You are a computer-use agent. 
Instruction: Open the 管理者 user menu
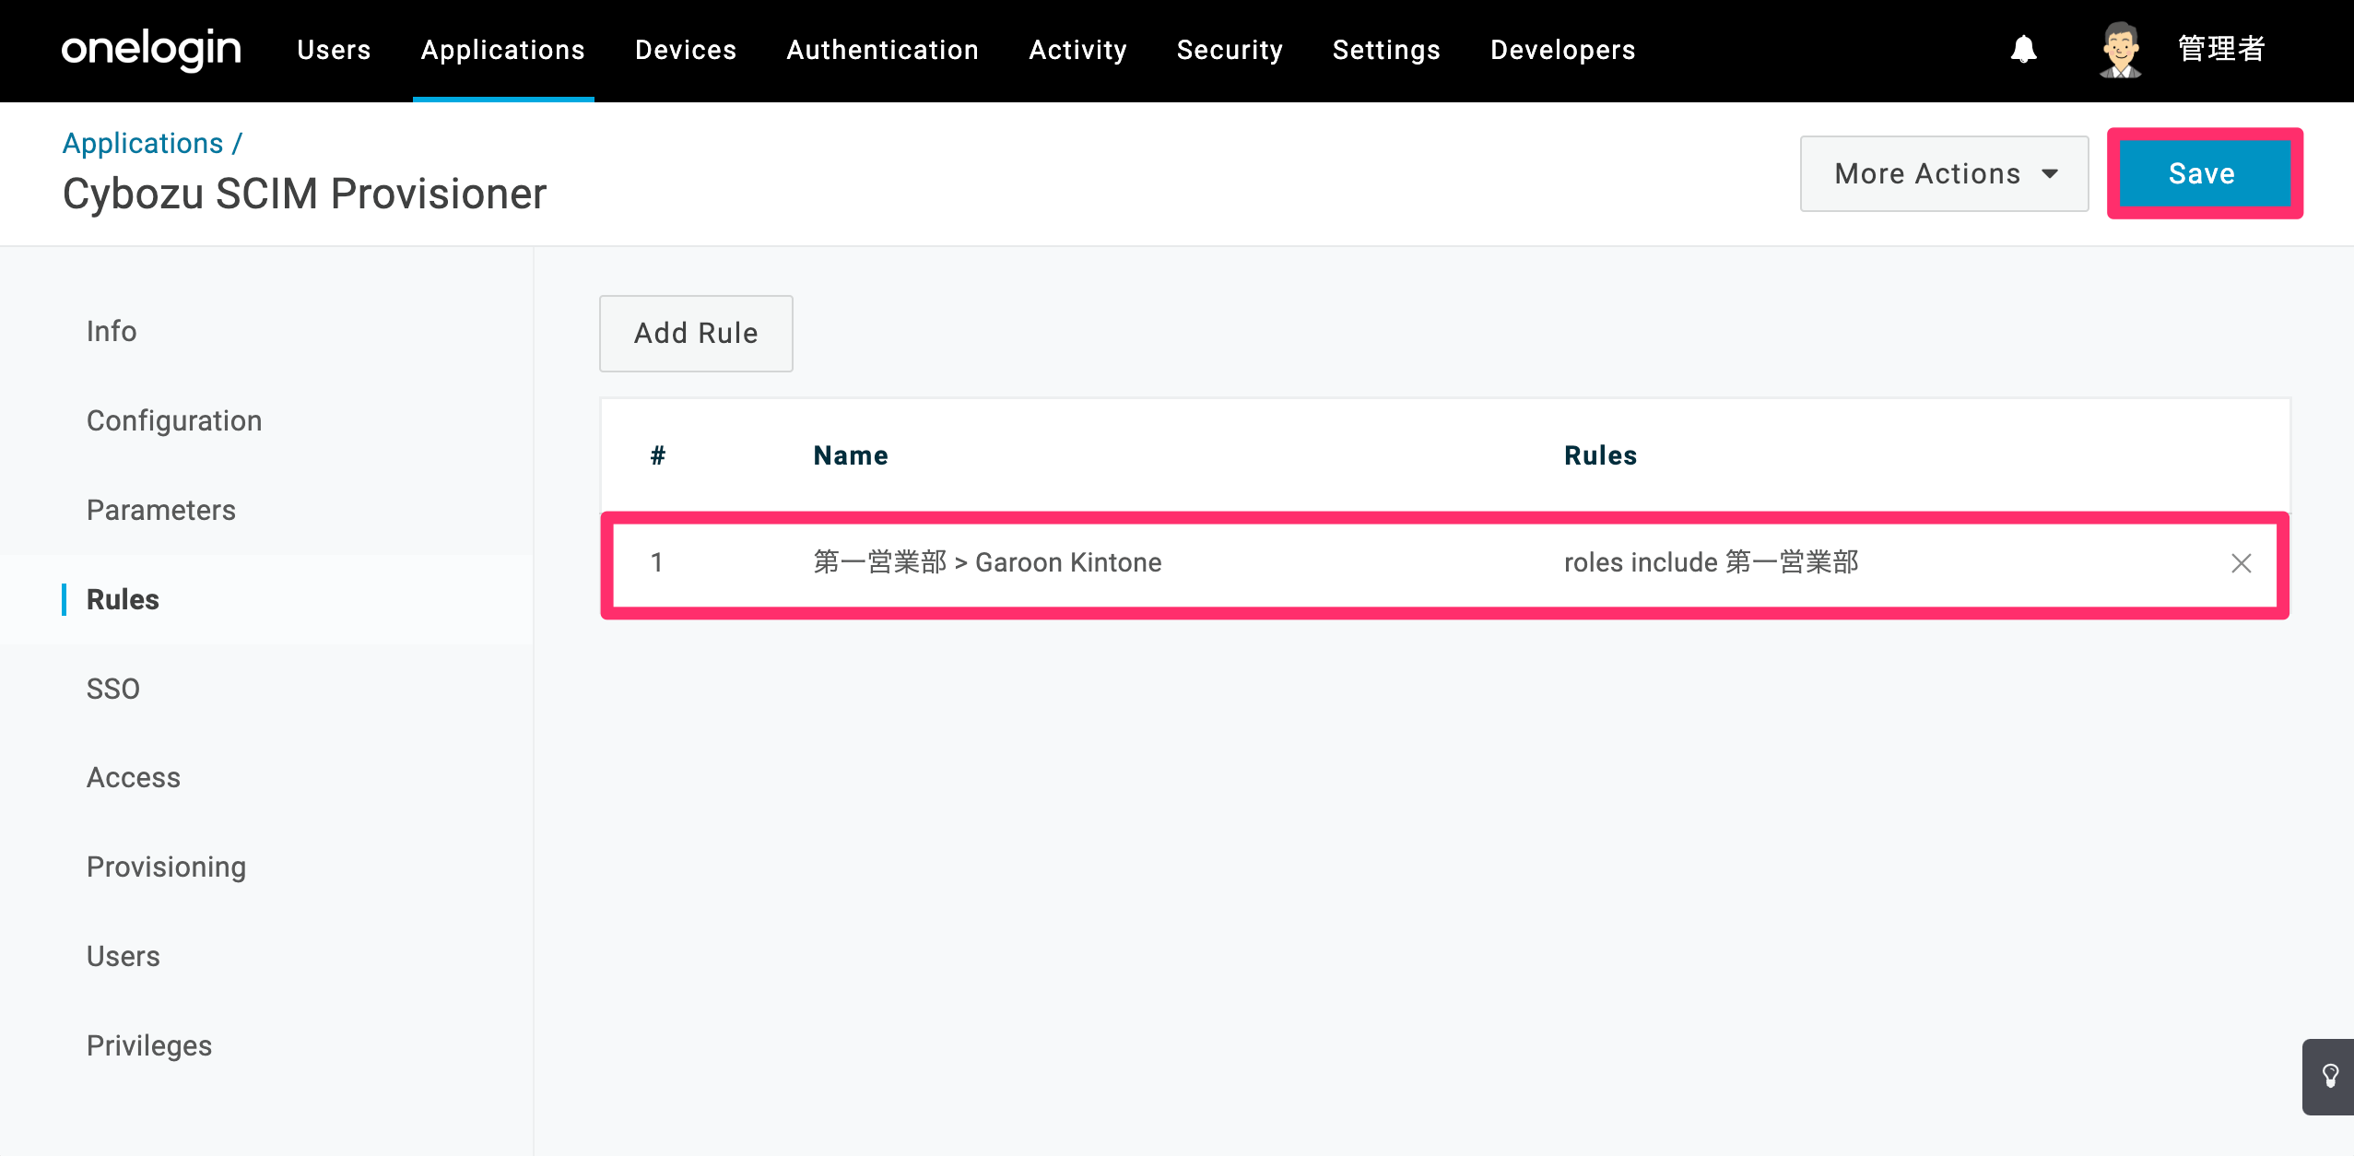[2221, 49]
